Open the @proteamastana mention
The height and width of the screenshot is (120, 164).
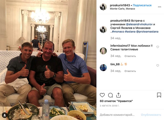tap(147, 32)
